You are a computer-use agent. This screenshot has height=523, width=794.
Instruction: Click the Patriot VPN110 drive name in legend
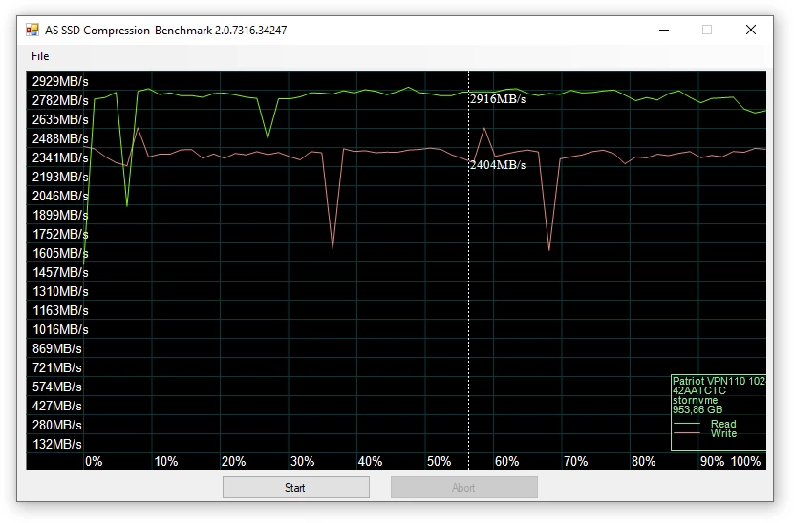[719, 381]
